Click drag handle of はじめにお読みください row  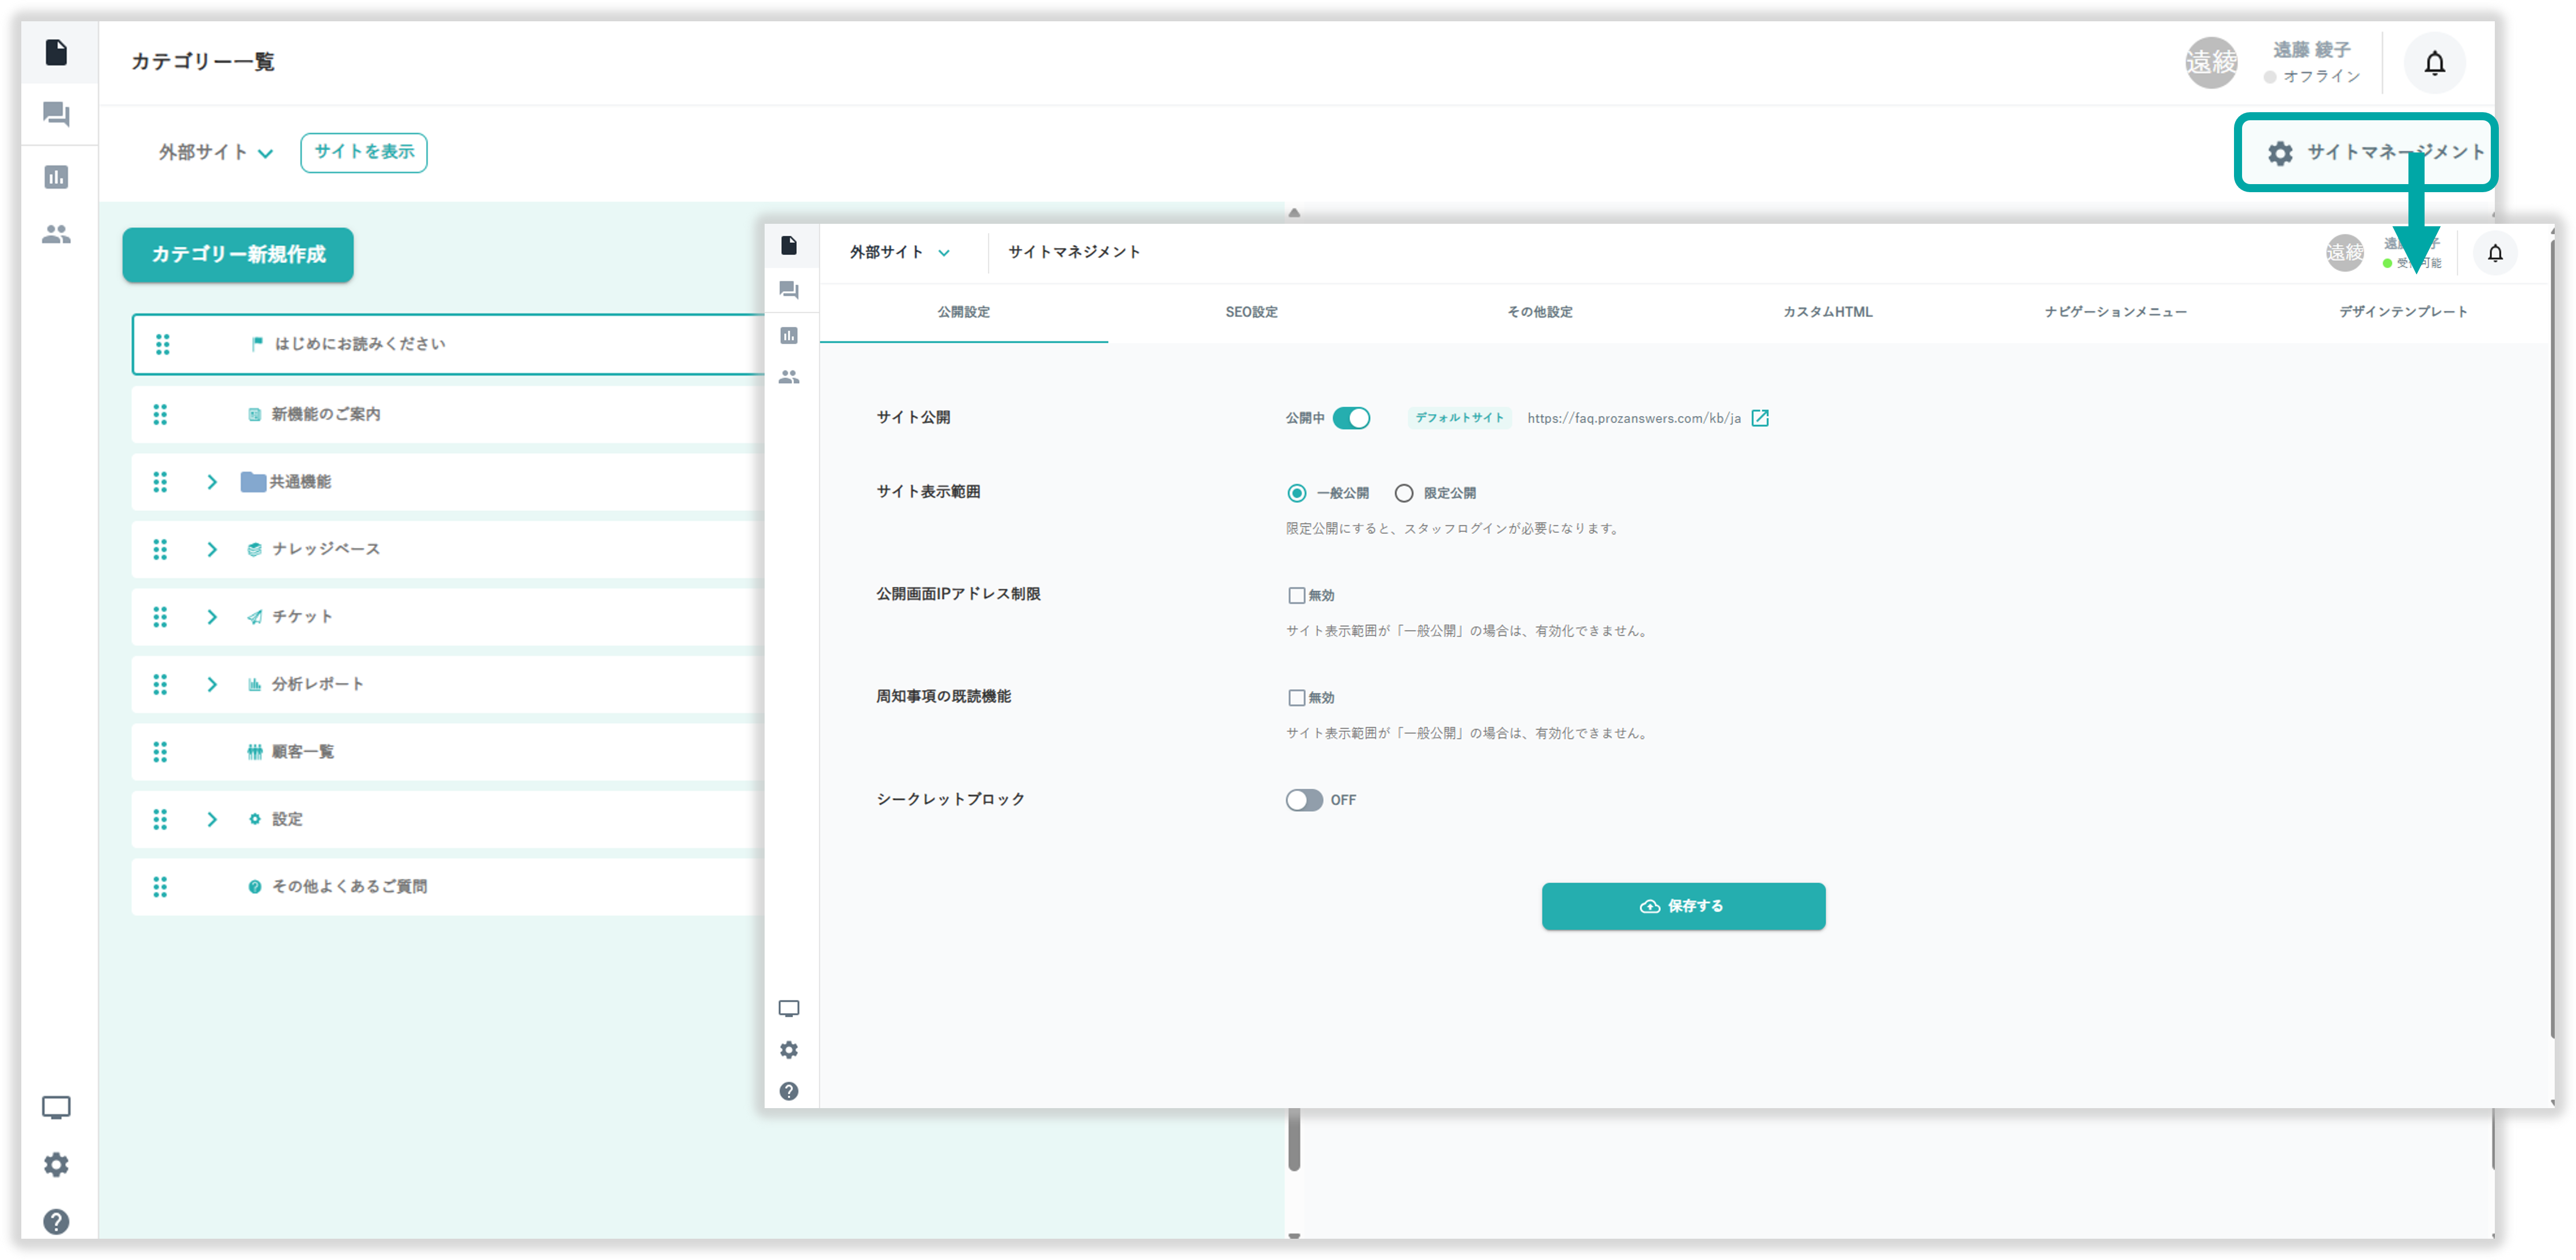[162, 345]
